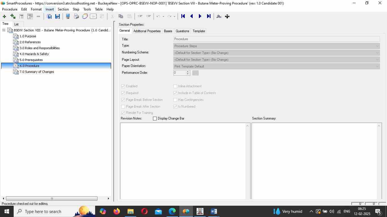Open Firefox from the taskbar
Screen dimensions: 387x217
click(117, 211)
